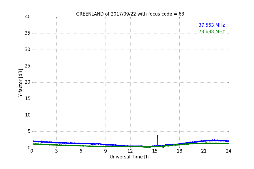The image size is (254, 169).
Task: Click the y-axis tick label 35
Action: click(x=28, y=33)
